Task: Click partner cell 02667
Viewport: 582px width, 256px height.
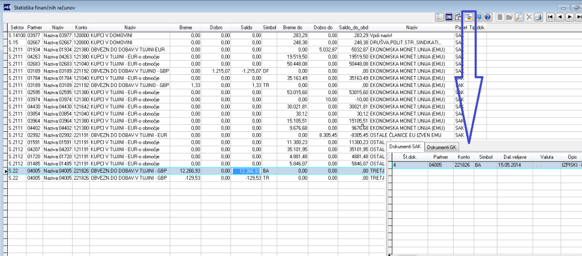Action: [x=34, y=43]
